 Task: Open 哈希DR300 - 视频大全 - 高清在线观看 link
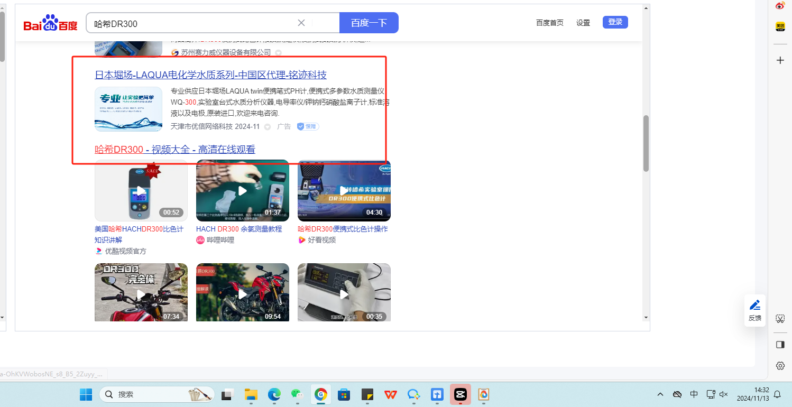point(175,150)
